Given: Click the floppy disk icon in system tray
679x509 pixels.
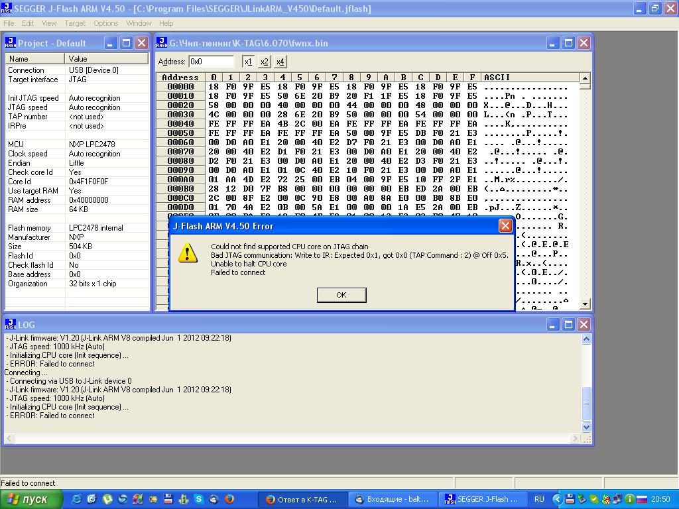Looking at the screenshot, I should pos(570,500).
